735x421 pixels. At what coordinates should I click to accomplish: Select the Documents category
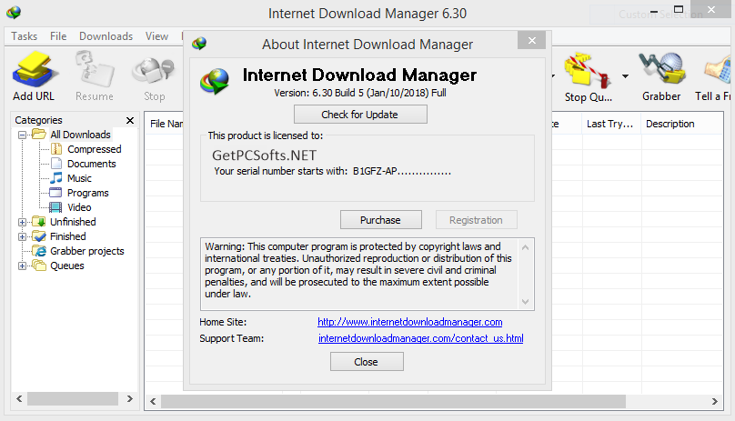coord(91,164)
